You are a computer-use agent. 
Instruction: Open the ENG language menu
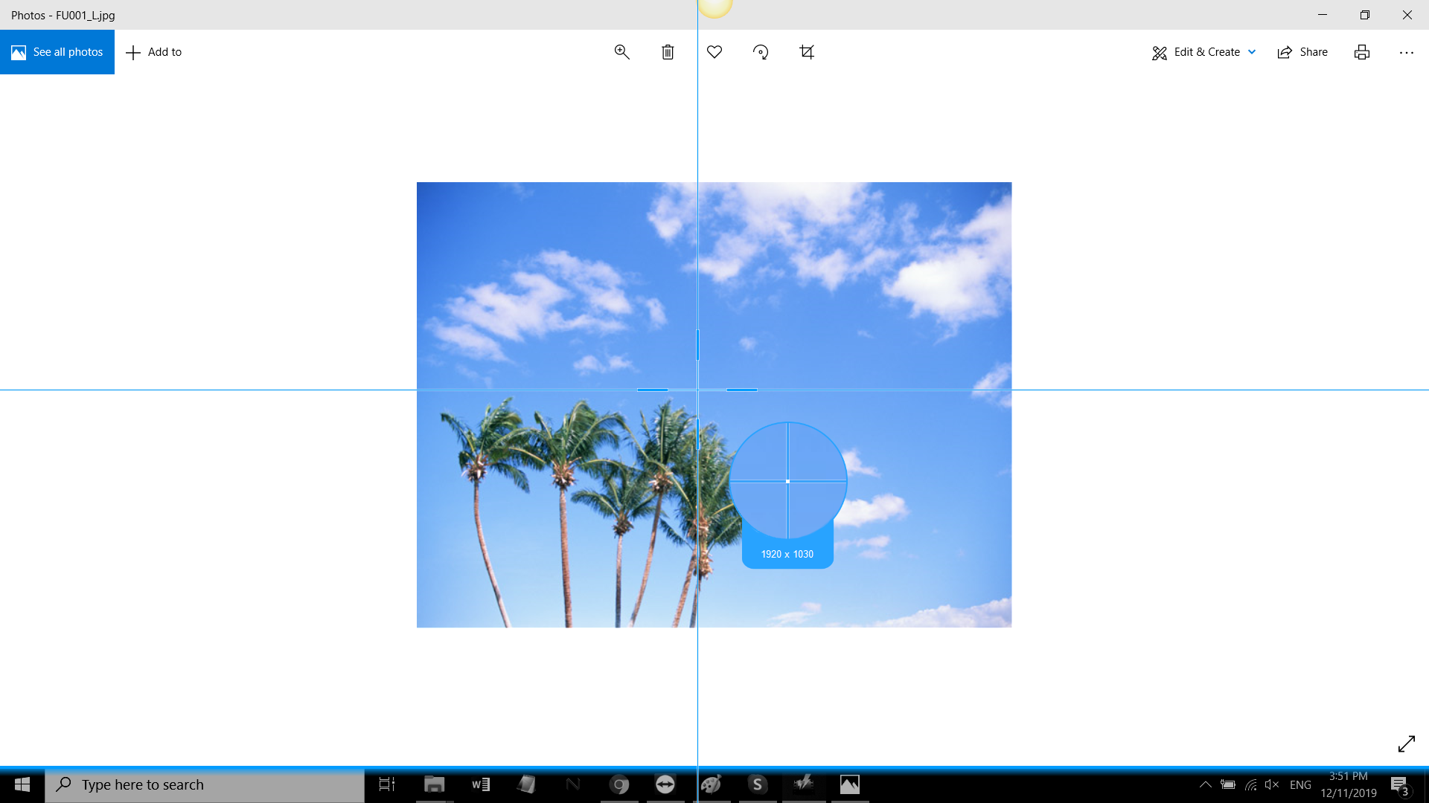click(x=1300, y=784)
